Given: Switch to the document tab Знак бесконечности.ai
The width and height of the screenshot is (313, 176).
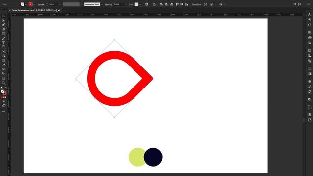Looking at the screenshot, I should (x=36, y=10).
